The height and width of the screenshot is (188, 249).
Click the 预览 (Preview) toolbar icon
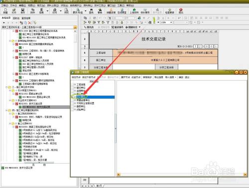pyautogui.click(x=66, y=11)
